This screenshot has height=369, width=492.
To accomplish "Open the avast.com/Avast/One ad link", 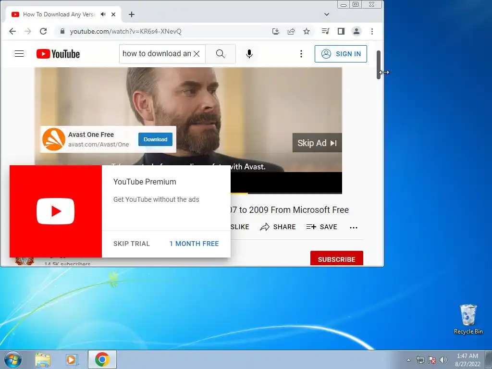I will click(x=98, y=144).
